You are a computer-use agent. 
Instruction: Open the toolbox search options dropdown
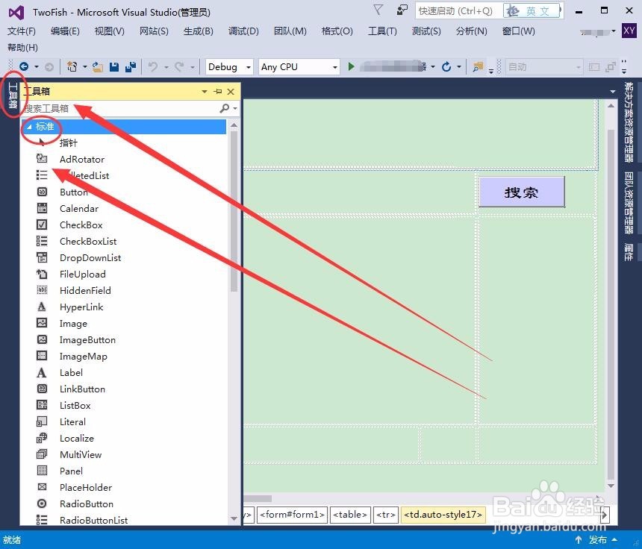pos(235,108)
